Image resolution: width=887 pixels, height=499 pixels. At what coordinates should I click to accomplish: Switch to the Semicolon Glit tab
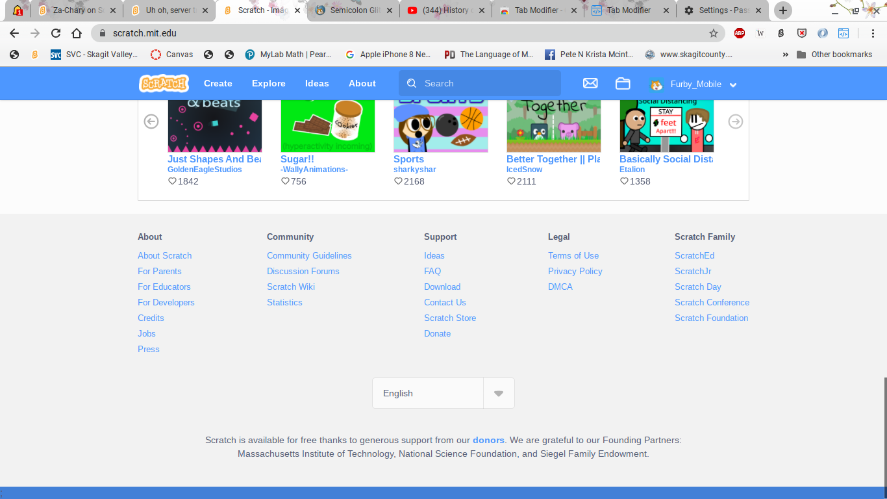tap(353, 10)
